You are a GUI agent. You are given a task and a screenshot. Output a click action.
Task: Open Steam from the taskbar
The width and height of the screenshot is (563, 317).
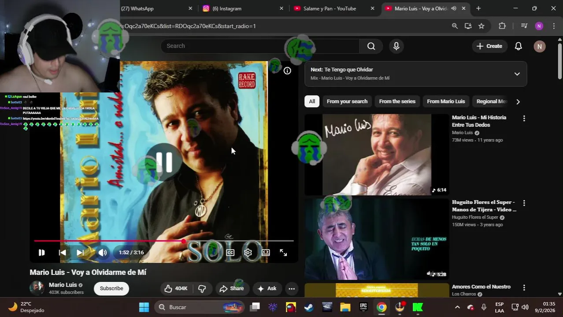[309, 307]
